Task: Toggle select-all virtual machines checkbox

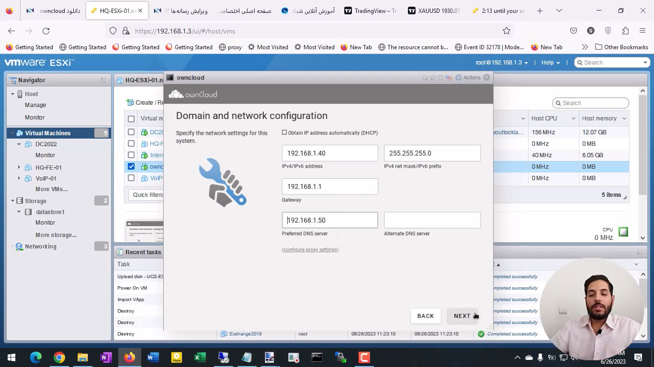Action: pos(131,119)
